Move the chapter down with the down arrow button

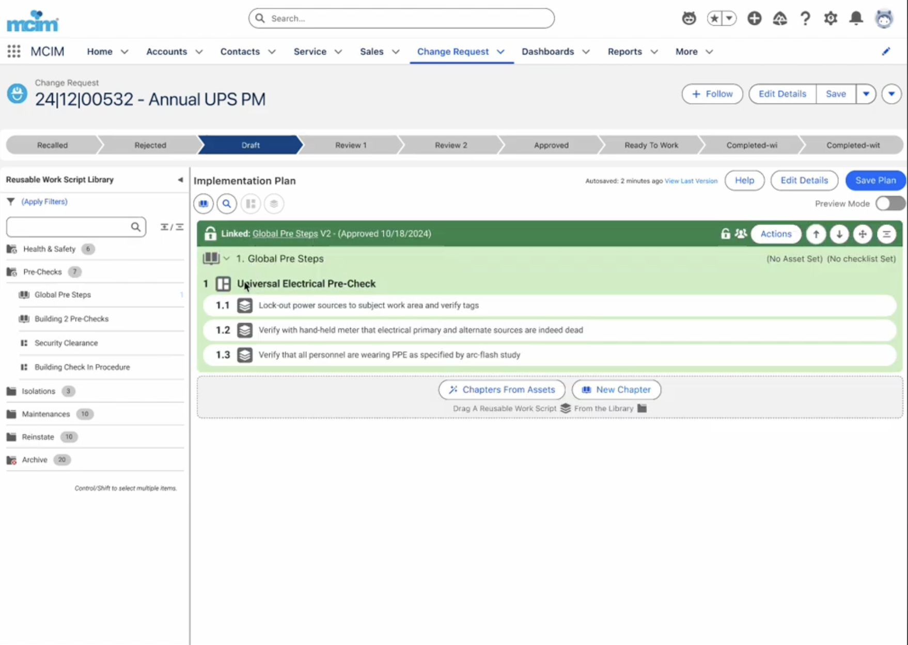[839, 234]
